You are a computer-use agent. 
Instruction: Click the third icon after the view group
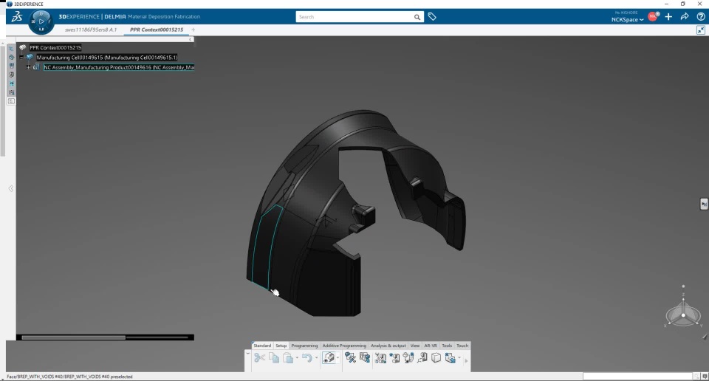(380, 358)
